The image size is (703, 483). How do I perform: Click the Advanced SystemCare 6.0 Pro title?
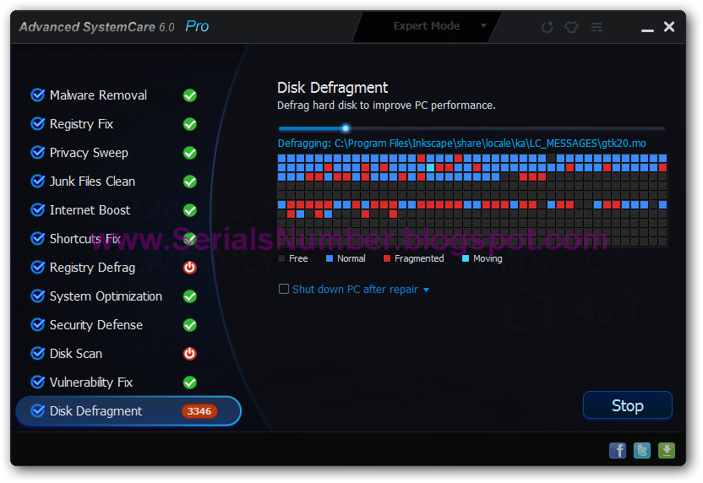click(114, 27)
